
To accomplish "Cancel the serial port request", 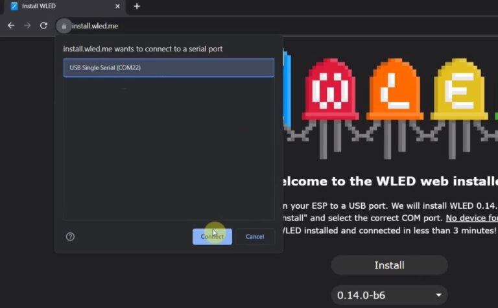I will [x=255, y=237].
